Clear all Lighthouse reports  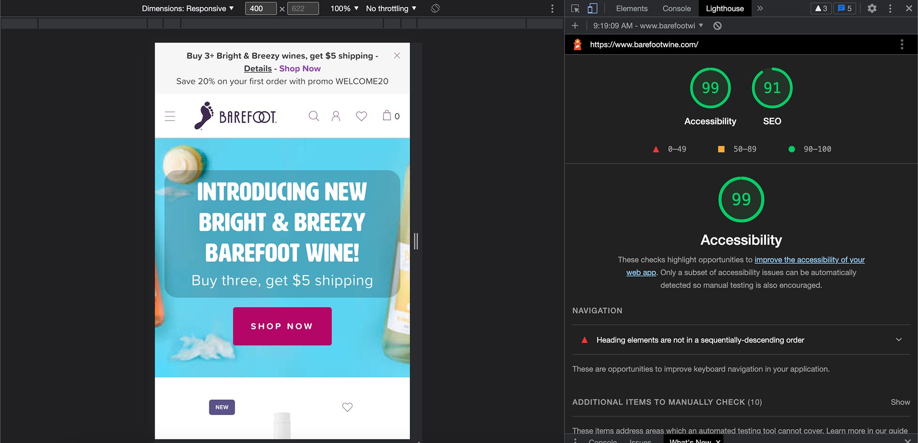coord(718,26)
